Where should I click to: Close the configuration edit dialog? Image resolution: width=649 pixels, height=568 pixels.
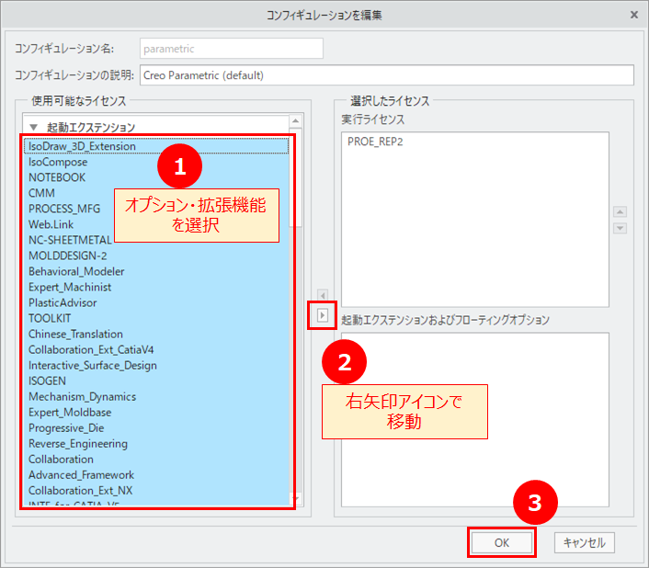(x=633, y=15)
